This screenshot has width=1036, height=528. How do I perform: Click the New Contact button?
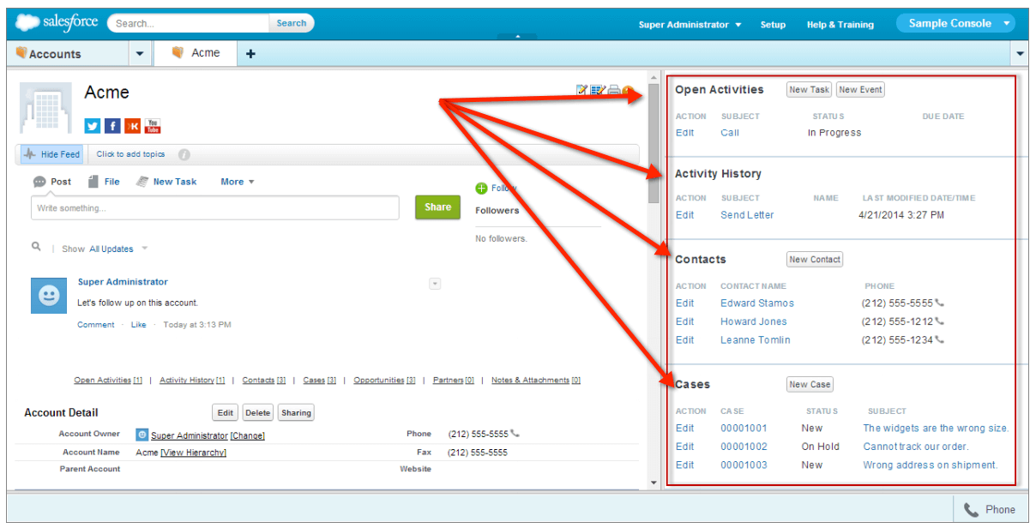[x=814, y=260]
